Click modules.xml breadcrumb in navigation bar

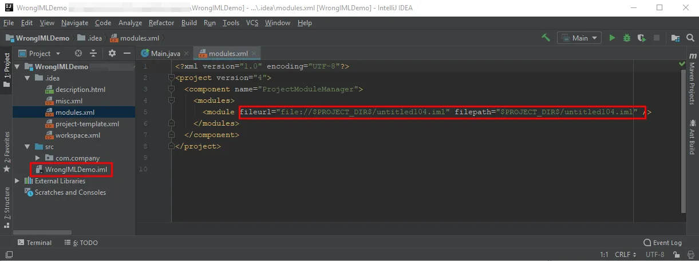coord(135,38)
